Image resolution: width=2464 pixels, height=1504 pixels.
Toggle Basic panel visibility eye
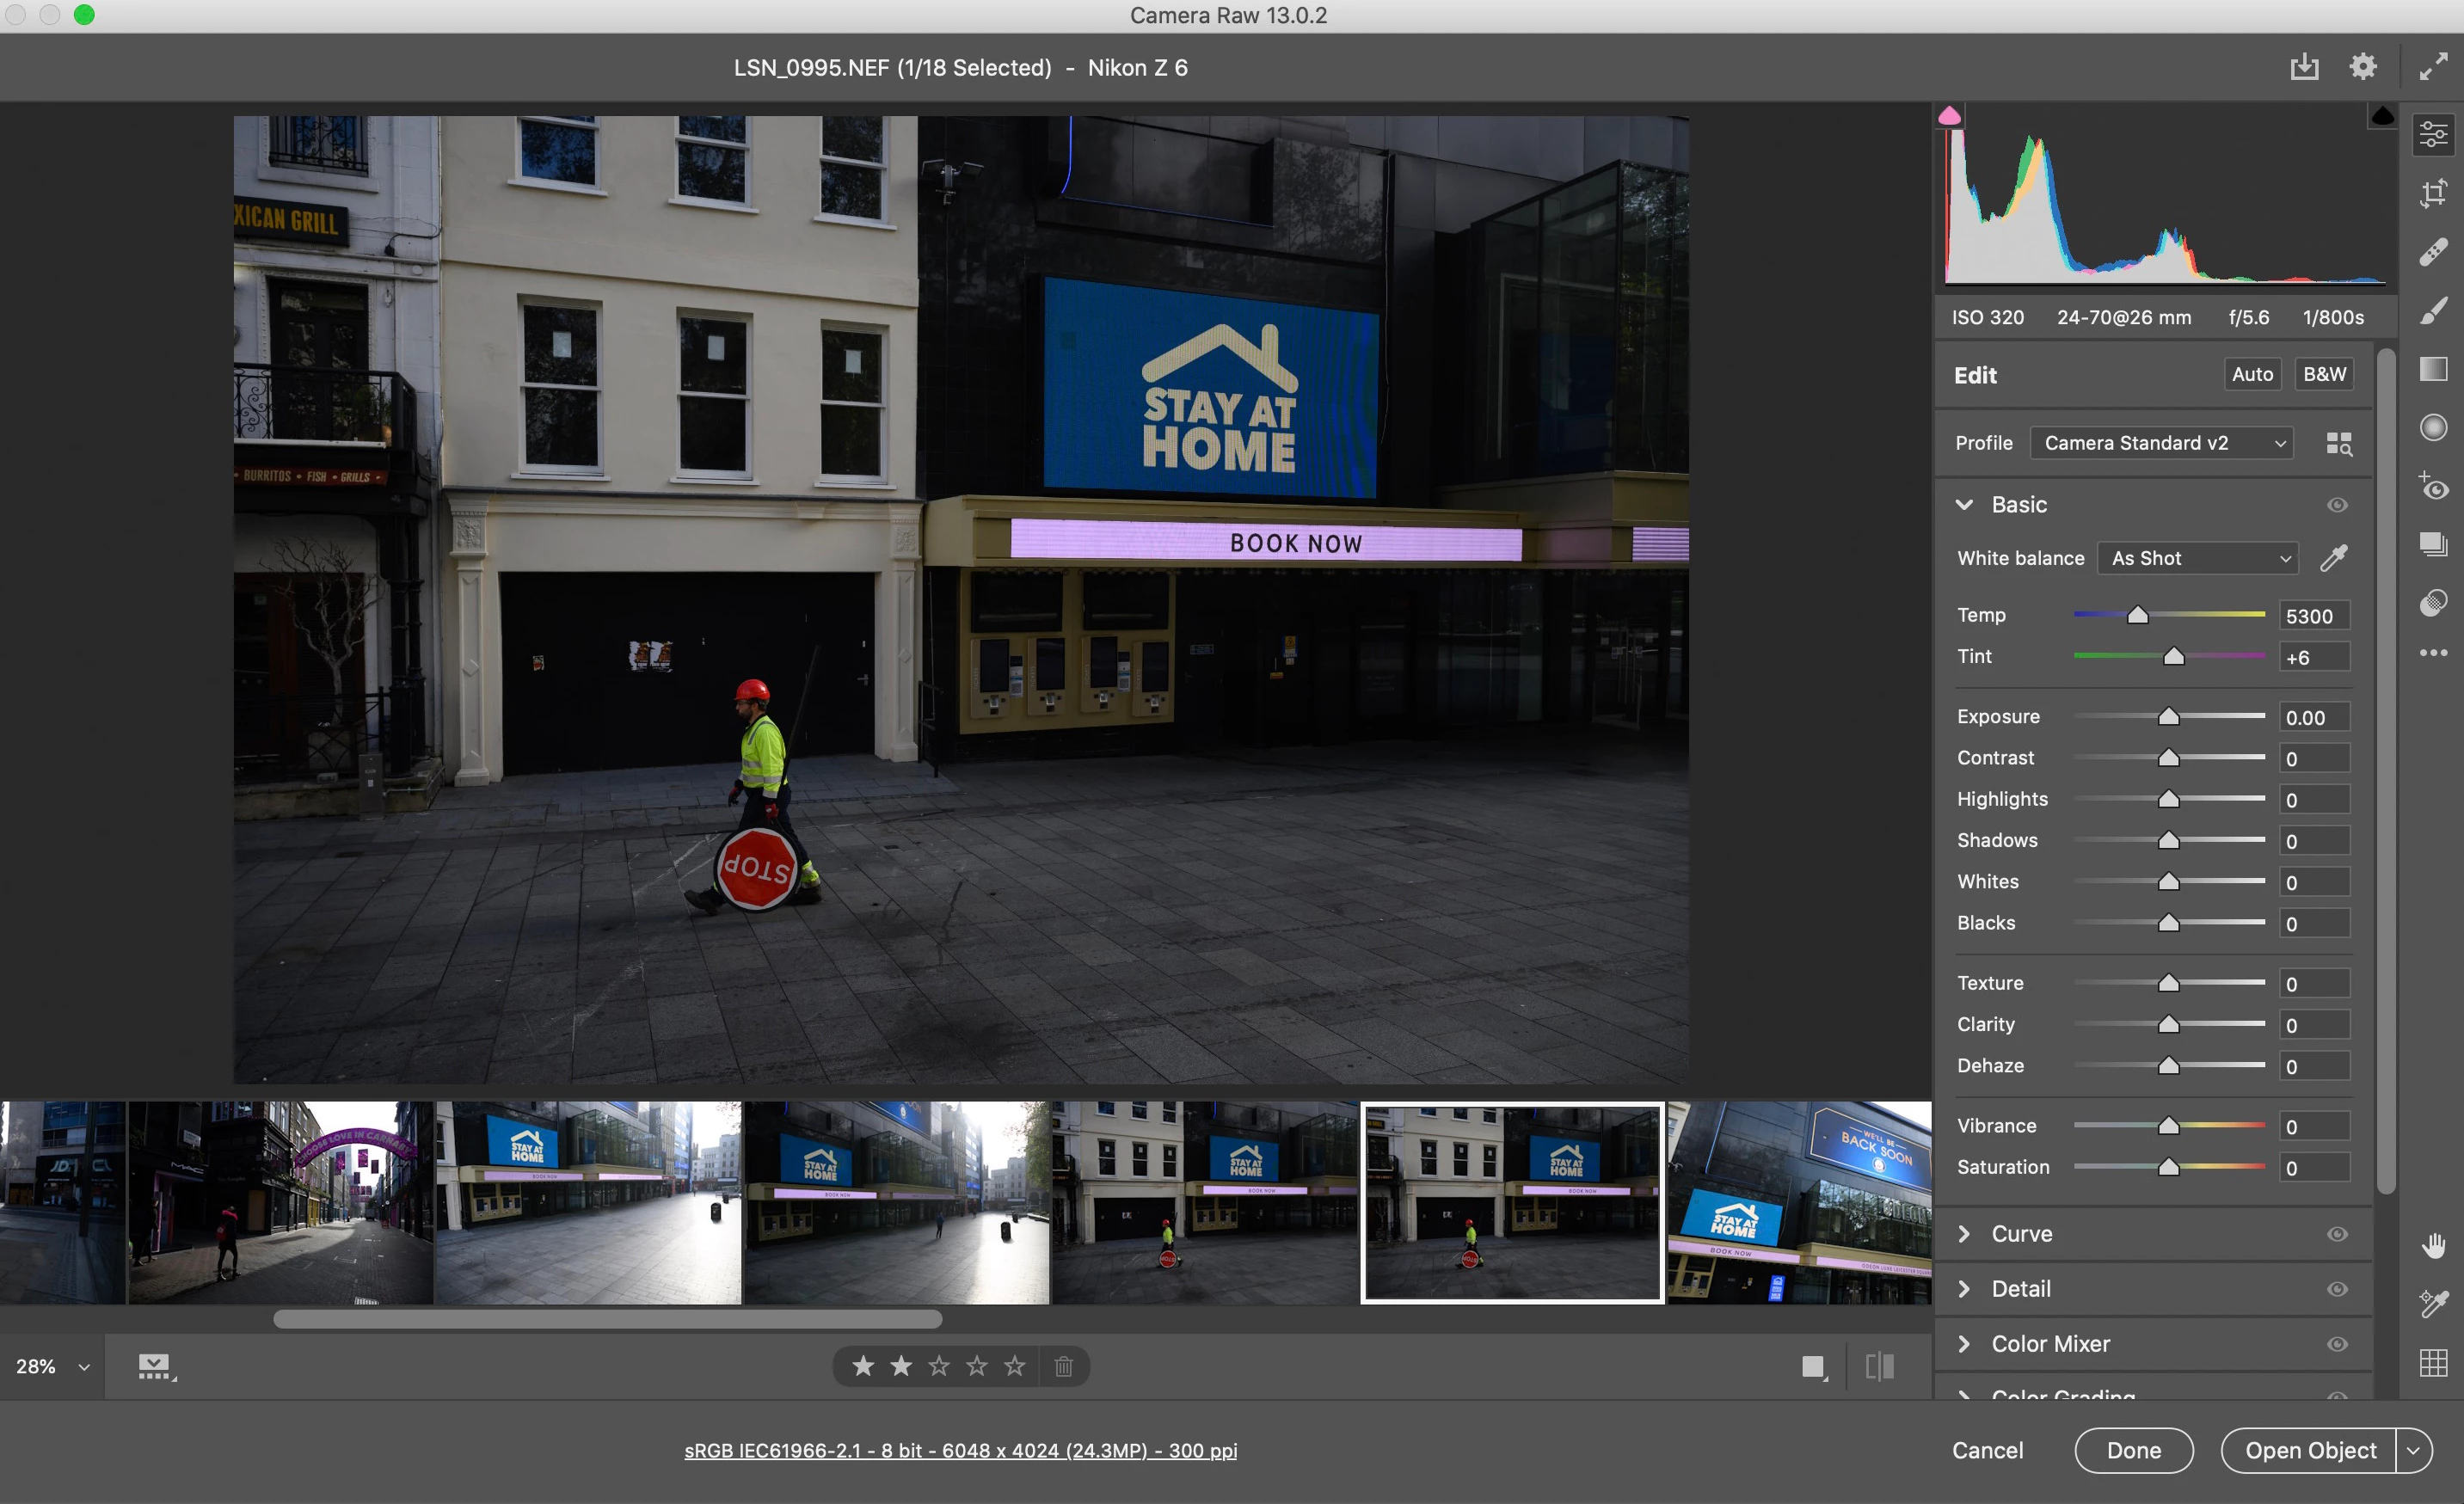pyautogui.click(x=2337, y=505)
